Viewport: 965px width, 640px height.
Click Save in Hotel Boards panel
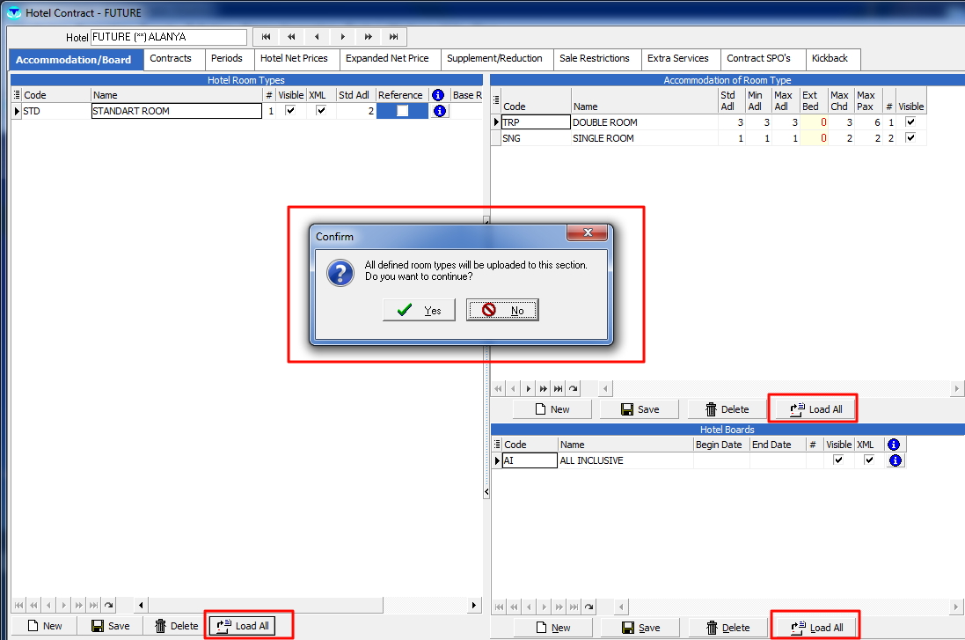640,628
